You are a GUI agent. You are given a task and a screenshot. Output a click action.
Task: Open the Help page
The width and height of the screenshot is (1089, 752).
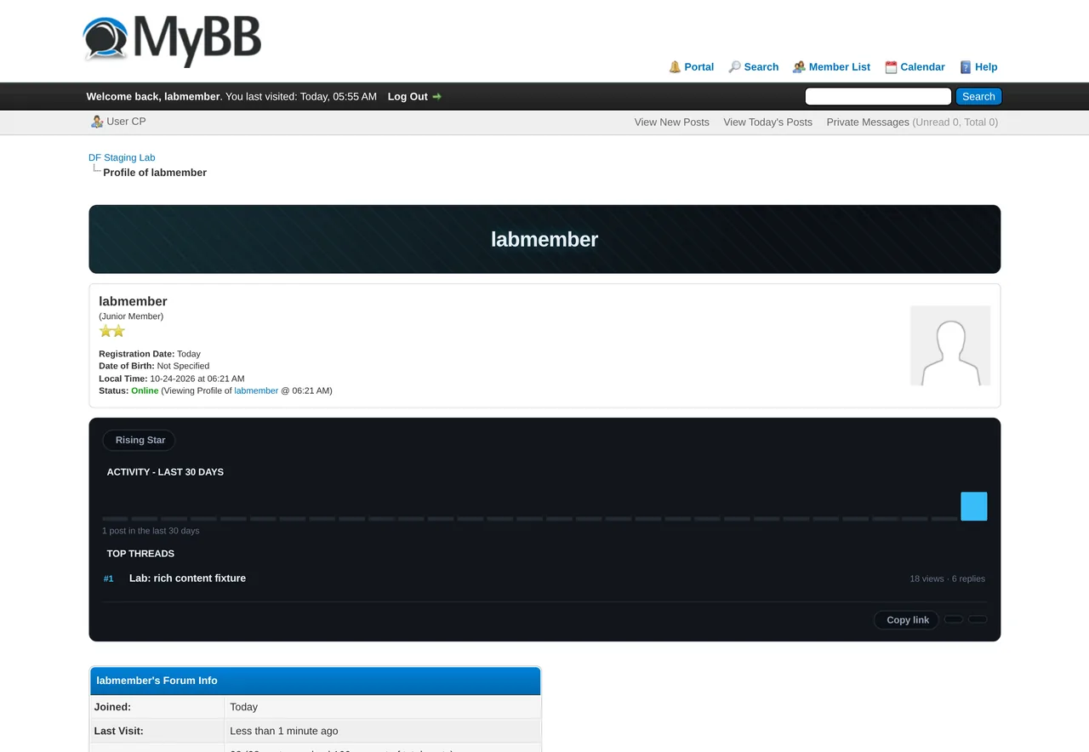[x=986, y=67]
